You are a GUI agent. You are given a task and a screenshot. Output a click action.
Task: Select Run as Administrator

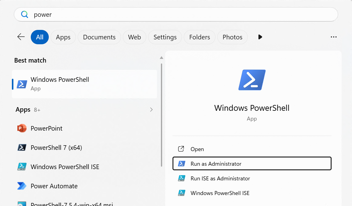252,164
